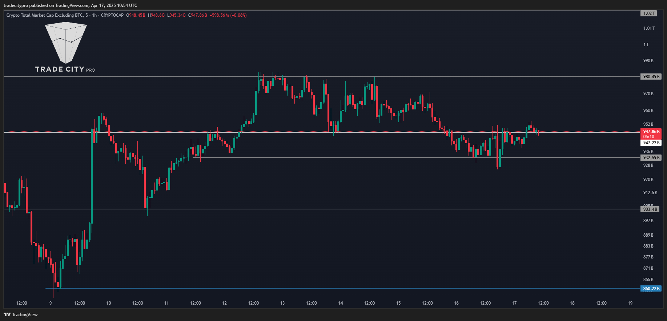
Task: Click the '871B' price scale label
Action: (x=648, y=268)
